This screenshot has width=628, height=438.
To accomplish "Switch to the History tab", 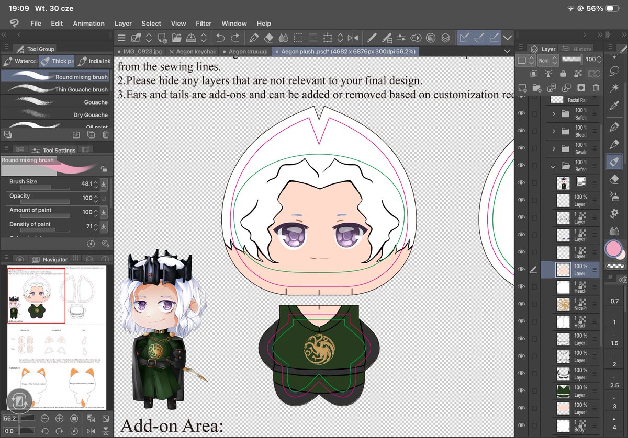I will pos(577,49).
